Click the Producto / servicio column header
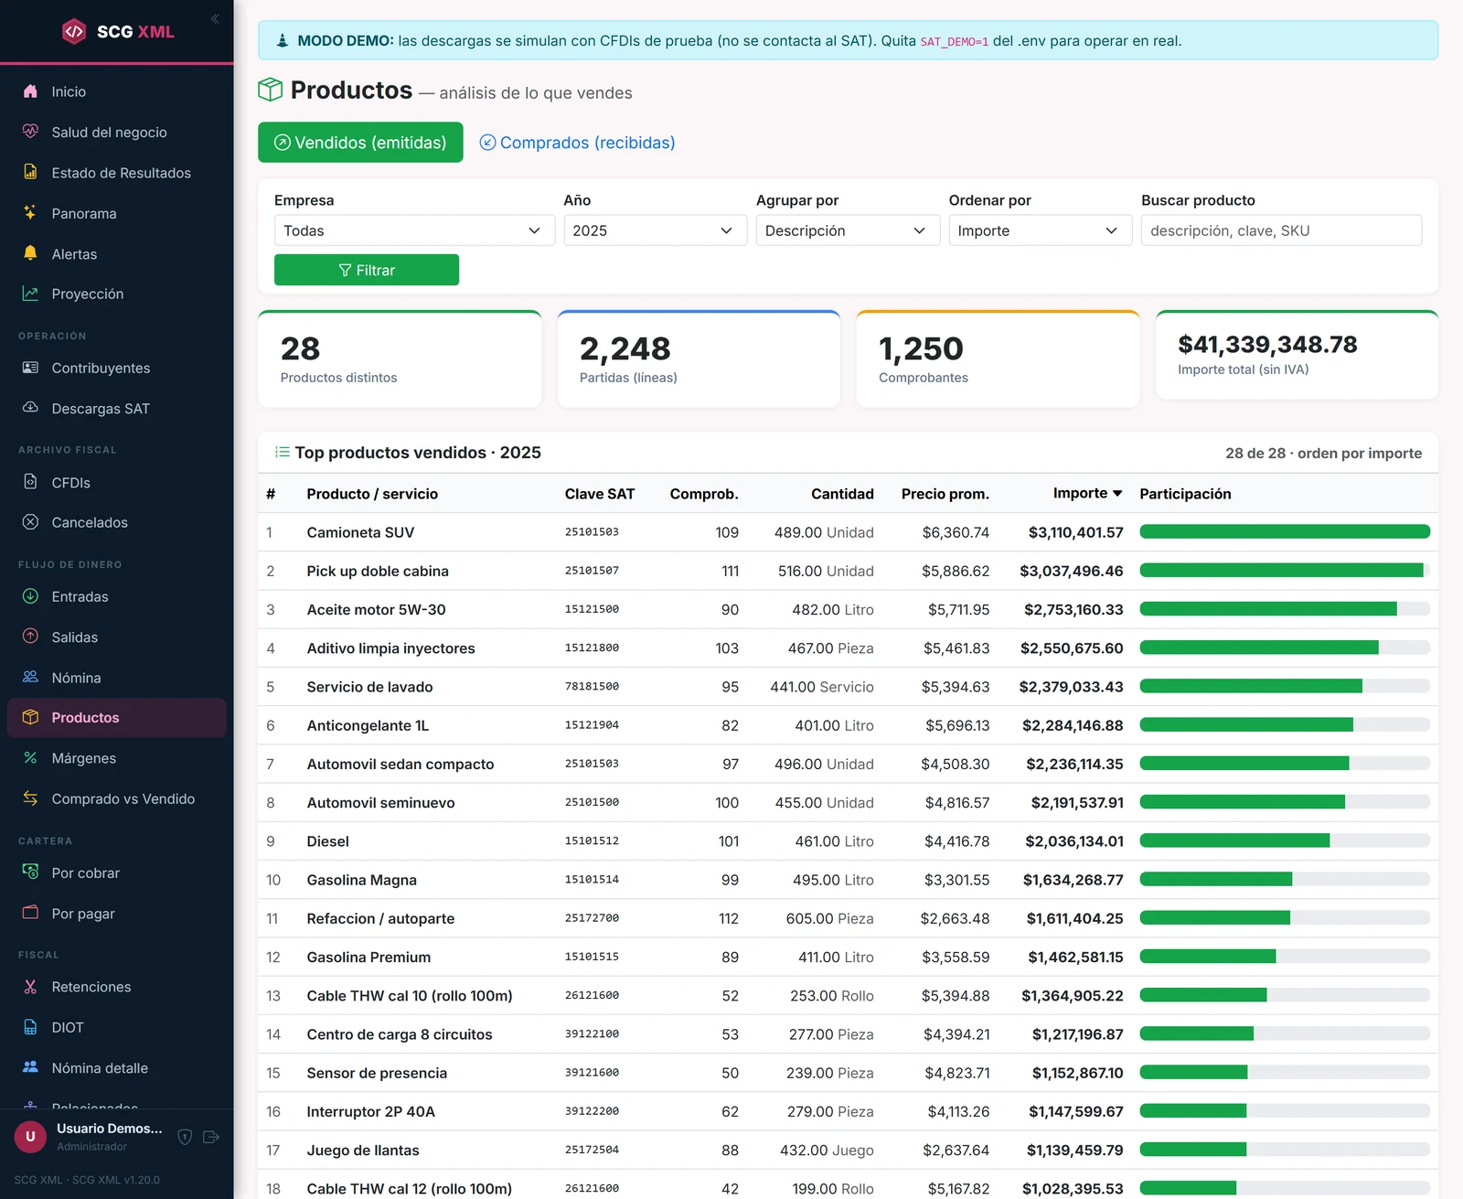This screenshot has width=1463, height=1199. [x=372, y=494]
